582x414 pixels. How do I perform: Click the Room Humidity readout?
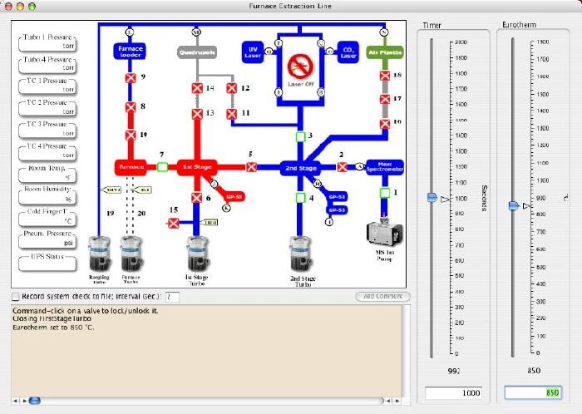click(x=47, y=195)
